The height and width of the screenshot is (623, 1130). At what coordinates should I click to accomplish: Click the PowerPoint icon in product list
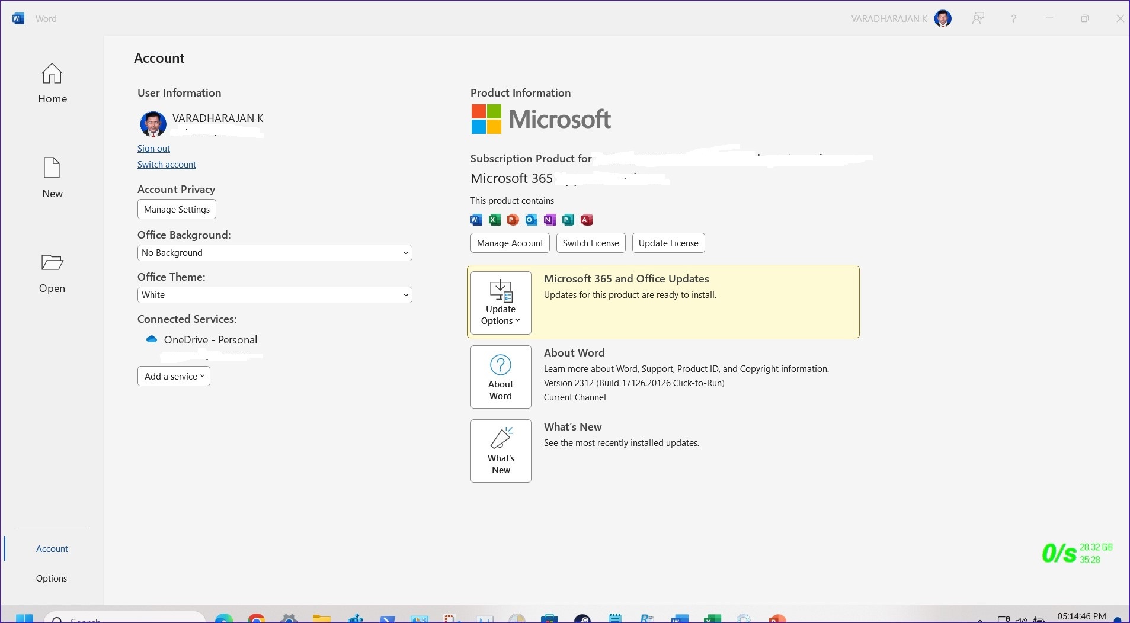click(513, 220)
